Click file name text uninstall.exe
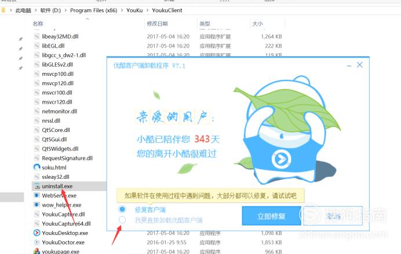The width and height of the screenshot is (401, 254). (x=57, y=186)
